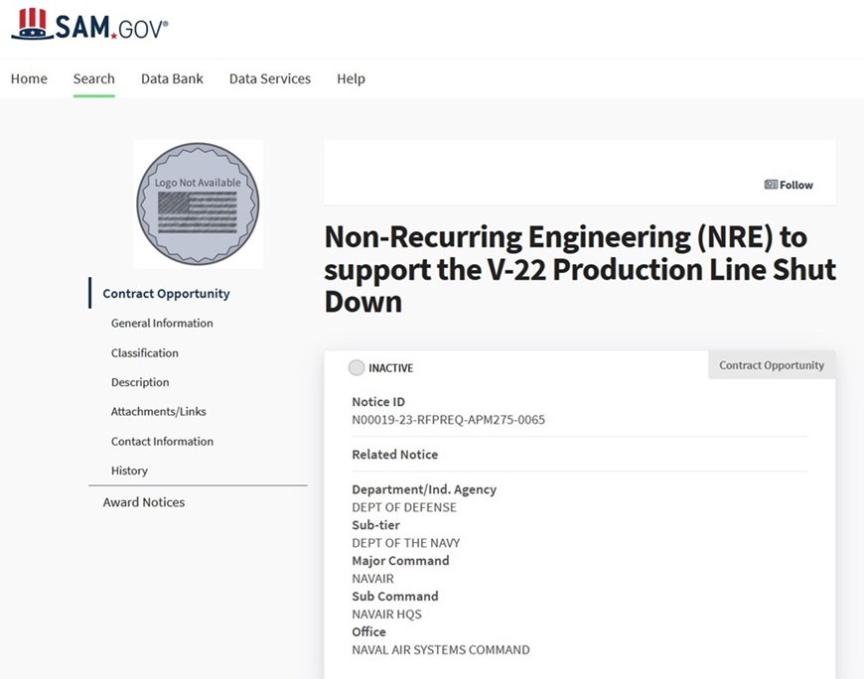Go to the Home nav tab
This screenshot has width=864, height=679.
coord(29,78)
